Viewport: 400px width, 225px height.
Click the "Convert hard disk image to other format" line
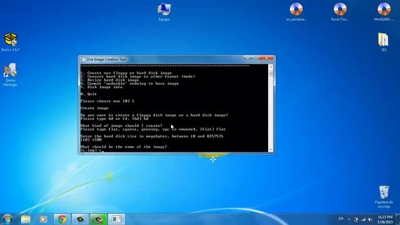[137, 76]
